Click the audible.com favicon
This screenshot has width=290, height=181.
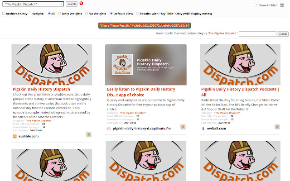point(14,136)
